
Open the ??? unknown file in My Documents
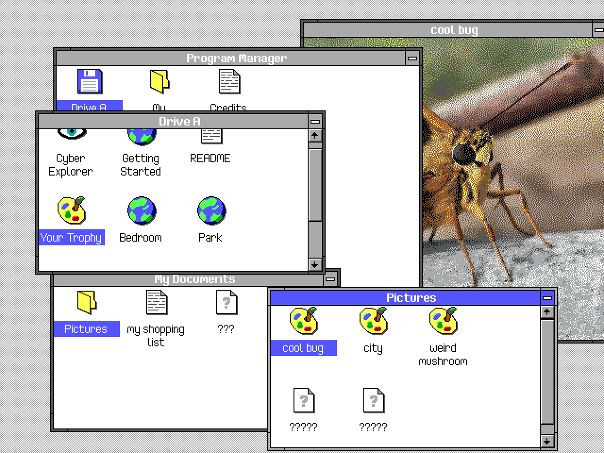[x=226, y=302]
